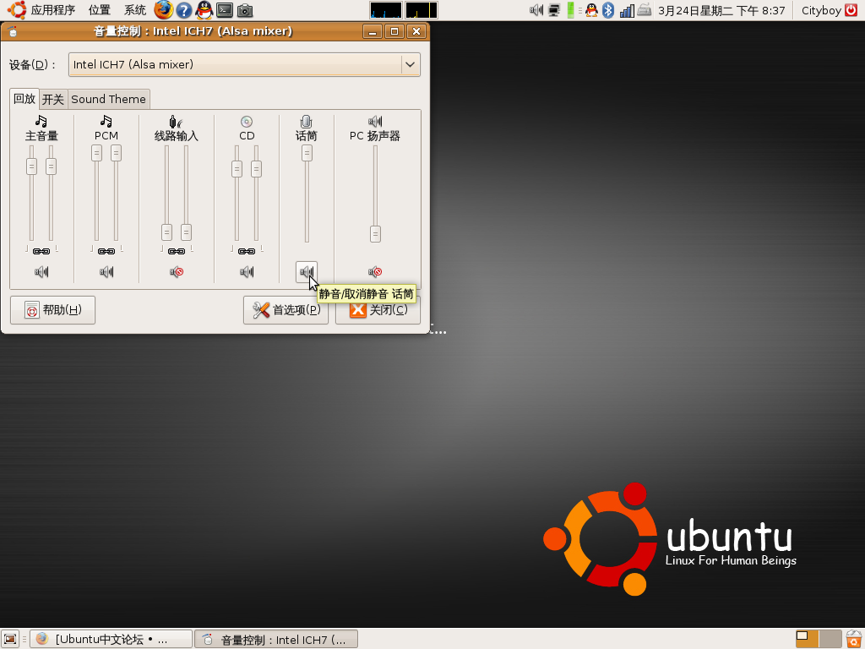Click 线路输入 right slider handle
Image resolution: width=865 pixels, height=649 pixels.
pyautogui.click(x=186, y=232)
